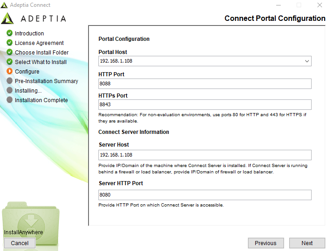Click the Adeptia logo in the title bar
Image resolution: width=327 pixels, height=251 pixels.
pyautogui.click(x=4, y=5)
